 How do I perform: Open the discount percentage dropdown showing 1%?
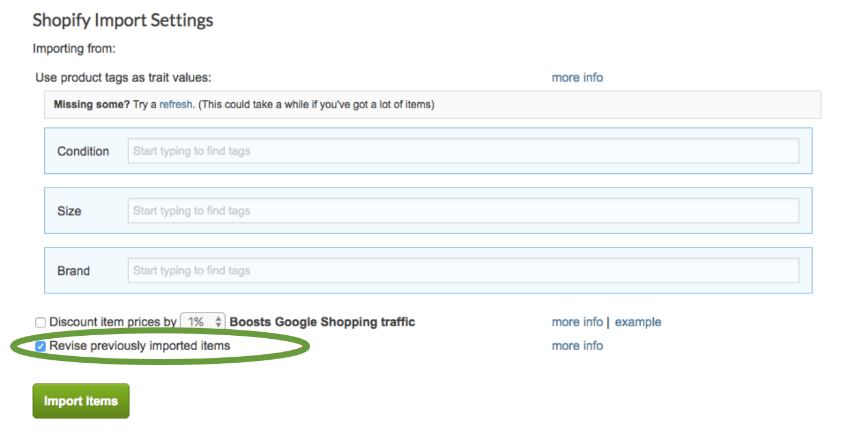(203, 322)
